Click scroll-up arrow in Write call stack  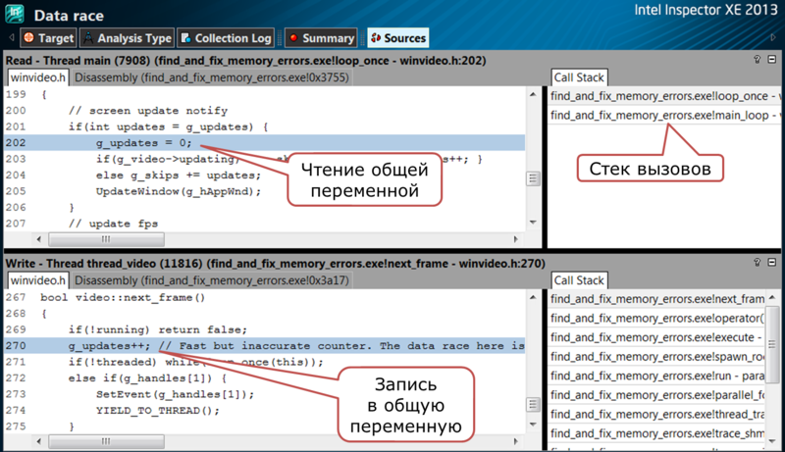(x=772, y=297)
